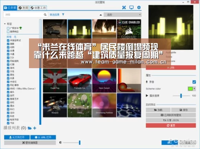Uncheck the 未指定样式 tag
The image size is (200, 149).
(x=8, y=40)
